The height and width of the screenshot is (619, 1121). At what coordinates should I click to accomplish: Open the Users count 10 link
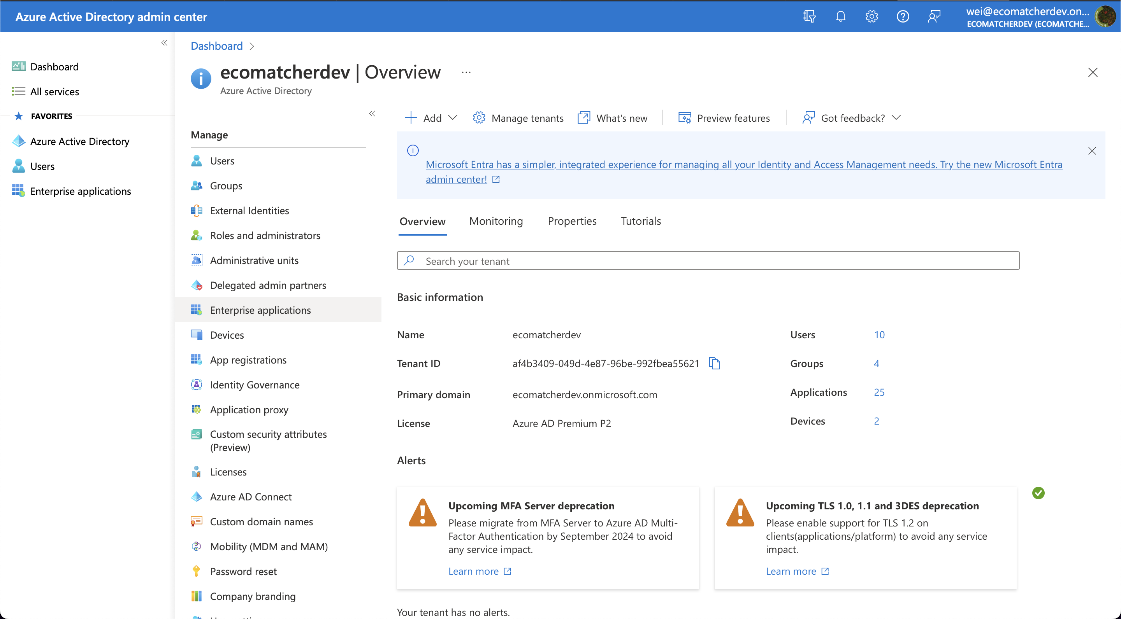click(879, 335)
